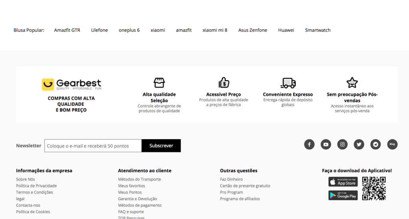
Task: Open Meus Pontos link
Action: point(130,192)
